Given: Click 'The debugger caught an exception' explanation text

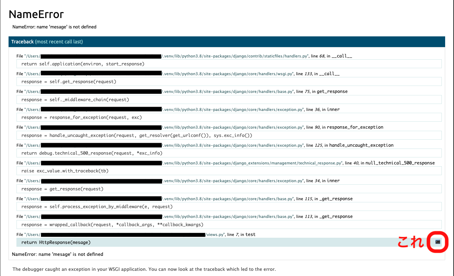Looking at the screenshot, I should coord(144,269).
